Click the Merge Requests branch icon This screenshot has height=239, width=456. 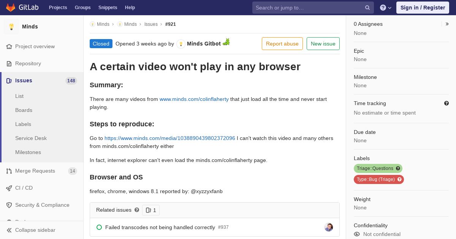9,171
